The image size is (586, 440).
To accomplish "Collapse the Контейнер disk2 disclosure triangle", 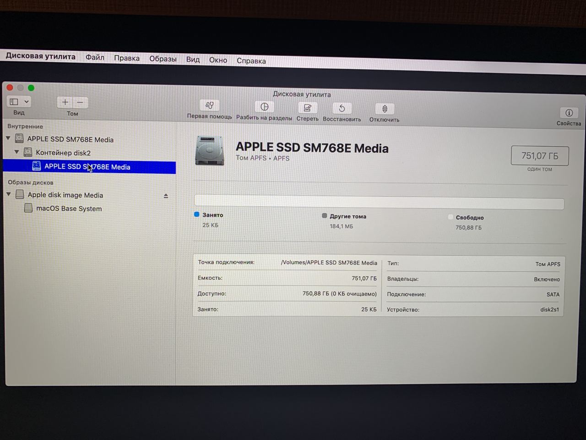I will coord(17,152).
